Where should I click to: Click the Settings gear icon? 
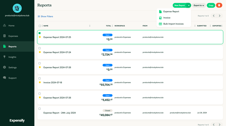5,67
